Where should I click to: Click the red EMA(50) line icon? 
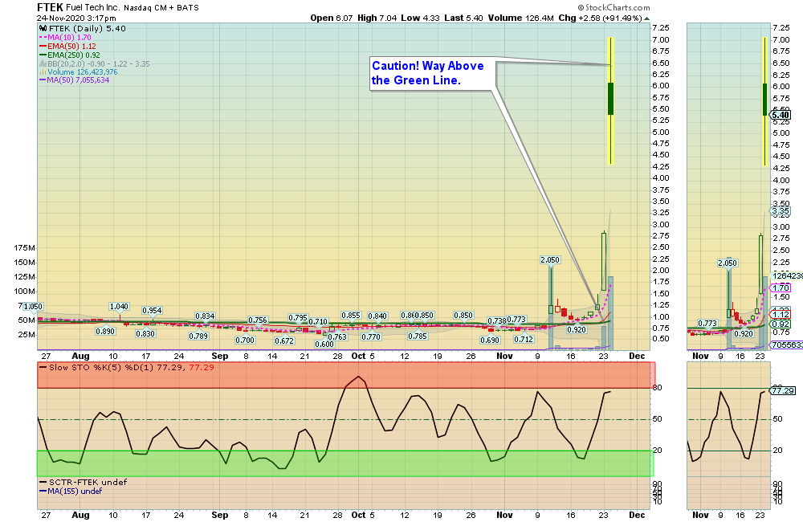[x=43, y=47]
